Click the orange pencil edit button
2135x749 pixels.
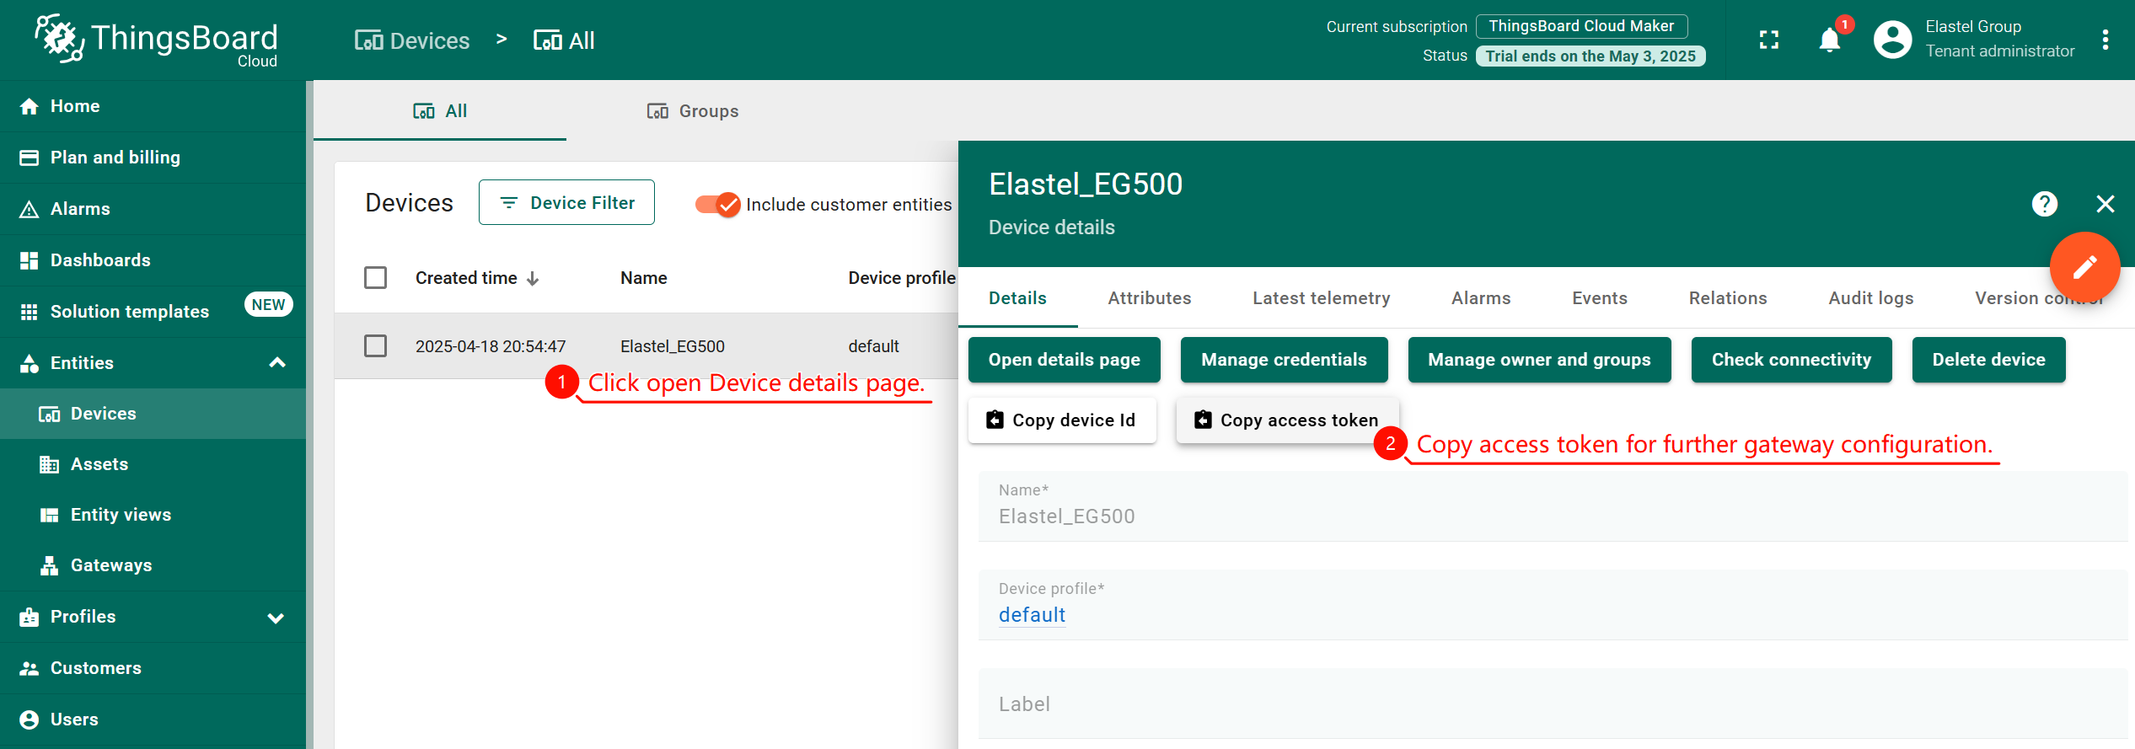[x=2084, y=267]
